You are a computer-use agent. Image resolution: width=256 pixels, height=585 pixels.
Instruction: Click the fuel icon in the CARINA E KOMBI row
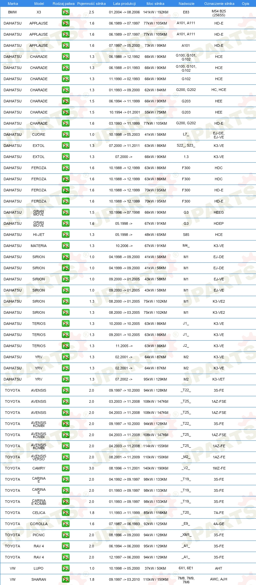click(65, 502)
